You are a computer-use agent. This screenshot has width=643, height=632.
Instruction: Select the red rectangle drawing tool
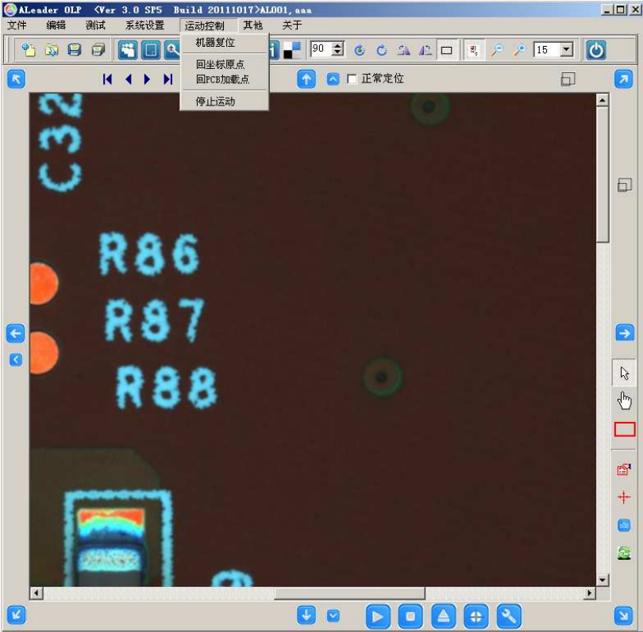pos(624,429)
